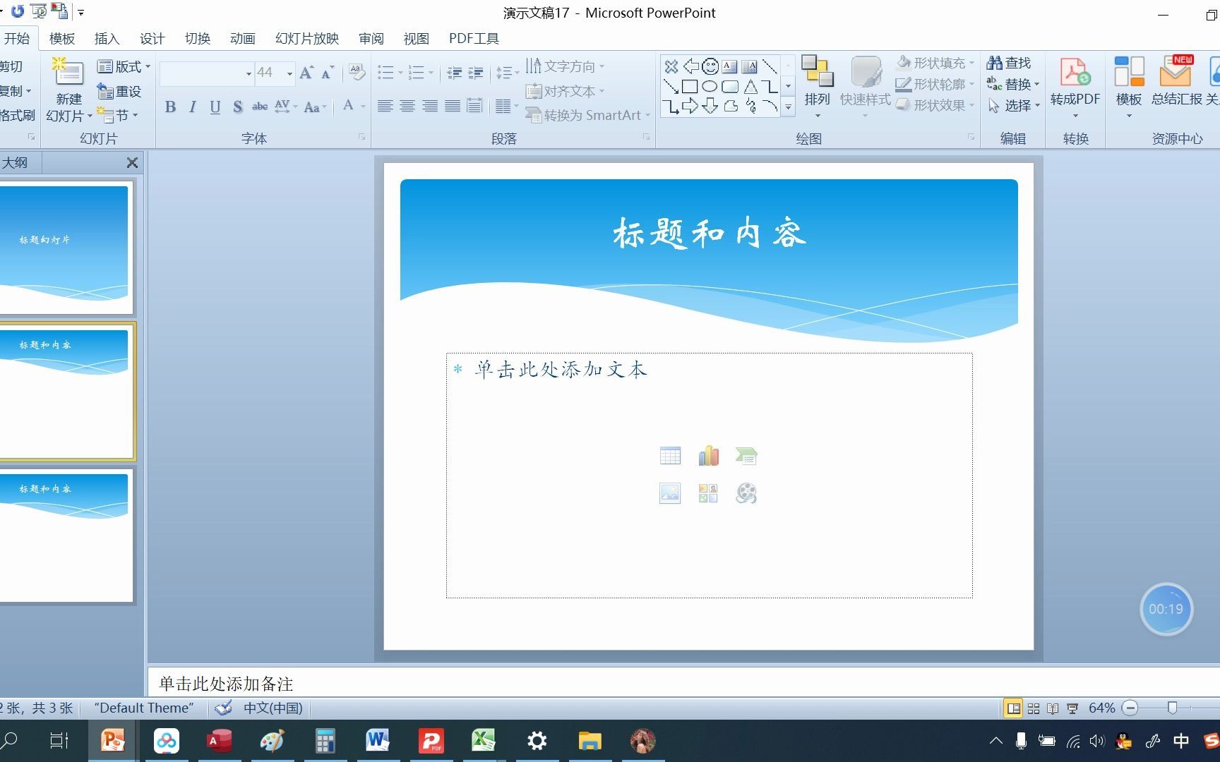Click the notes pane text area
The height and width of the screenshot is (762, 1220).
(x=683, y=684)
